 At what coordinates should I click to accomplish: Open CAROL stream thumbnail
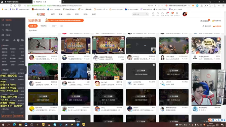[174, 46]
